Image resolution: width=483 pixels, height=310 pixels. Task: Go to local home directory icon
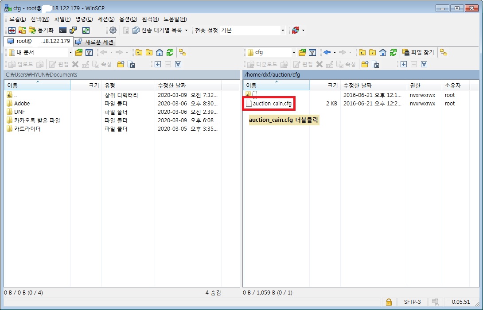coord(160,53)
